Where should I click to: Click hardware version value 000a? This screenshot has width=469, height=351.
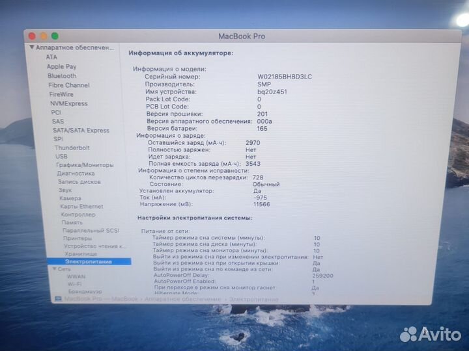[264, 122]
